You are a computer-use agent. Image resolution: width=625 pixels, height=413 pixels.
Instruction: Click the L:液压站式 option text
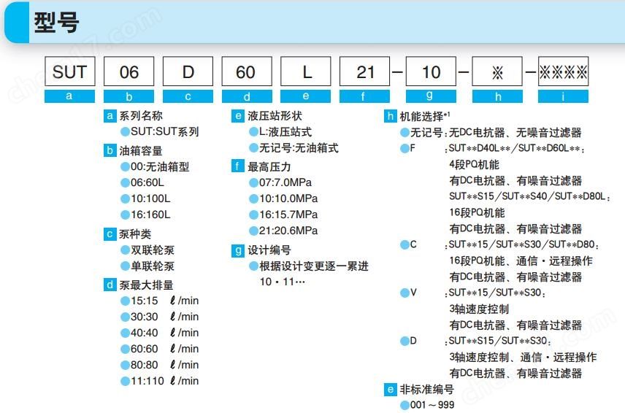point(285,132)
